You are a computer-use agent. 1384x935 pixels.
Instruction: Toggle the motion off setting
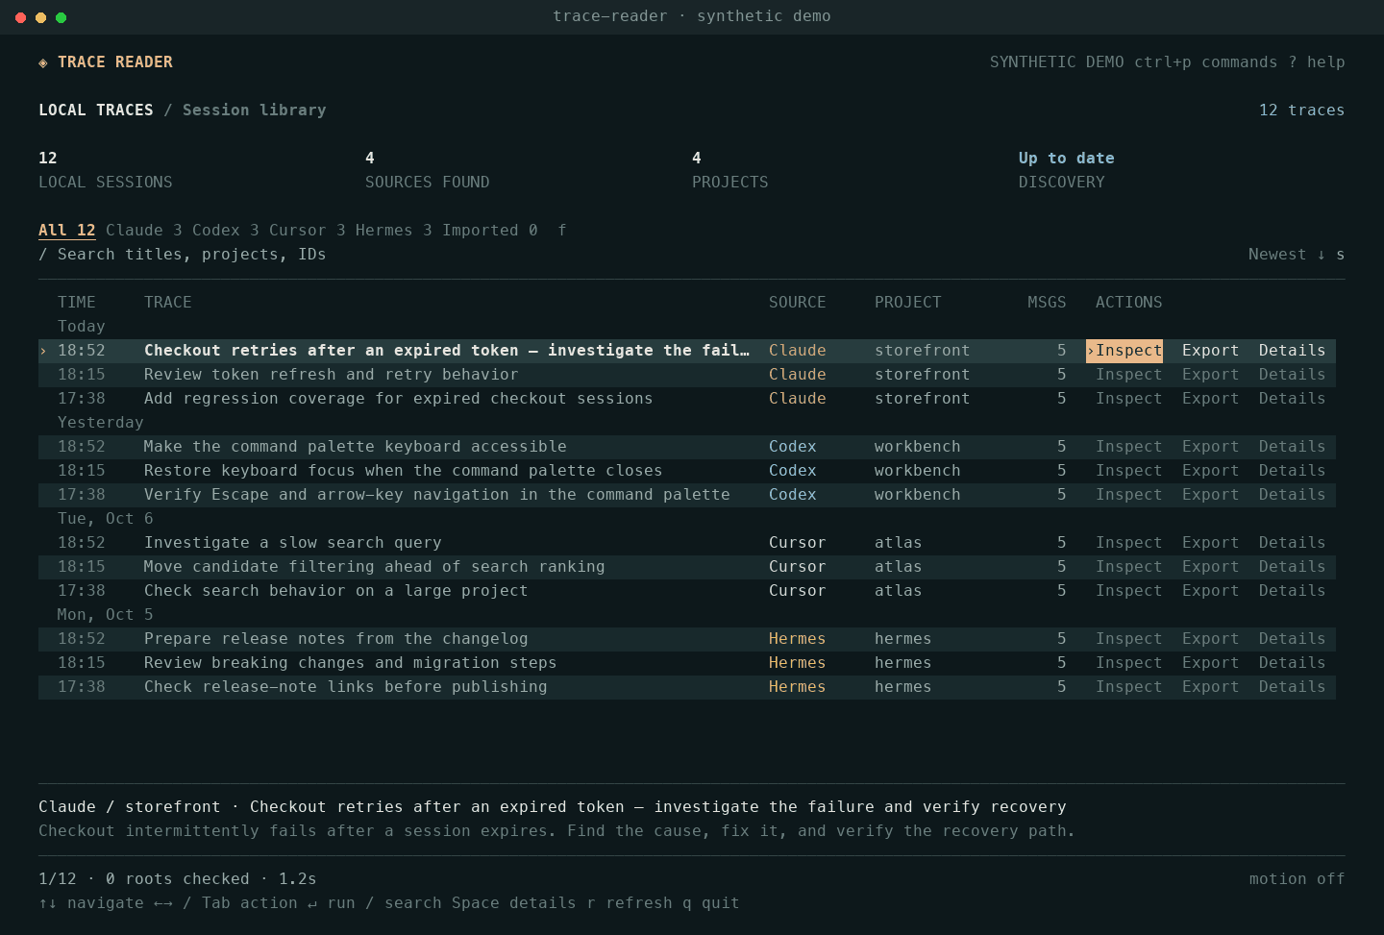tap(1297, 879)
